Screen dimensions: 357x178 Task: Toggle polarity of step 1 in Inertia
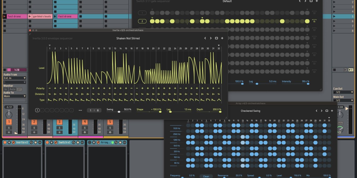click(49, 88)
